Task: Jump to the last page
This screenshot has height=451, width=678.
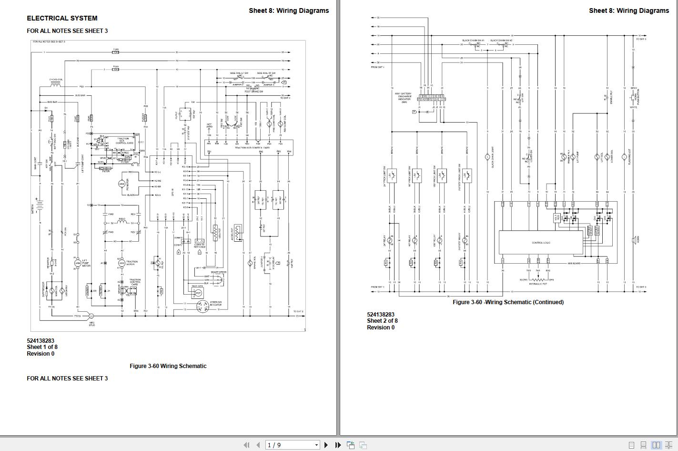Action: [338, 445]
